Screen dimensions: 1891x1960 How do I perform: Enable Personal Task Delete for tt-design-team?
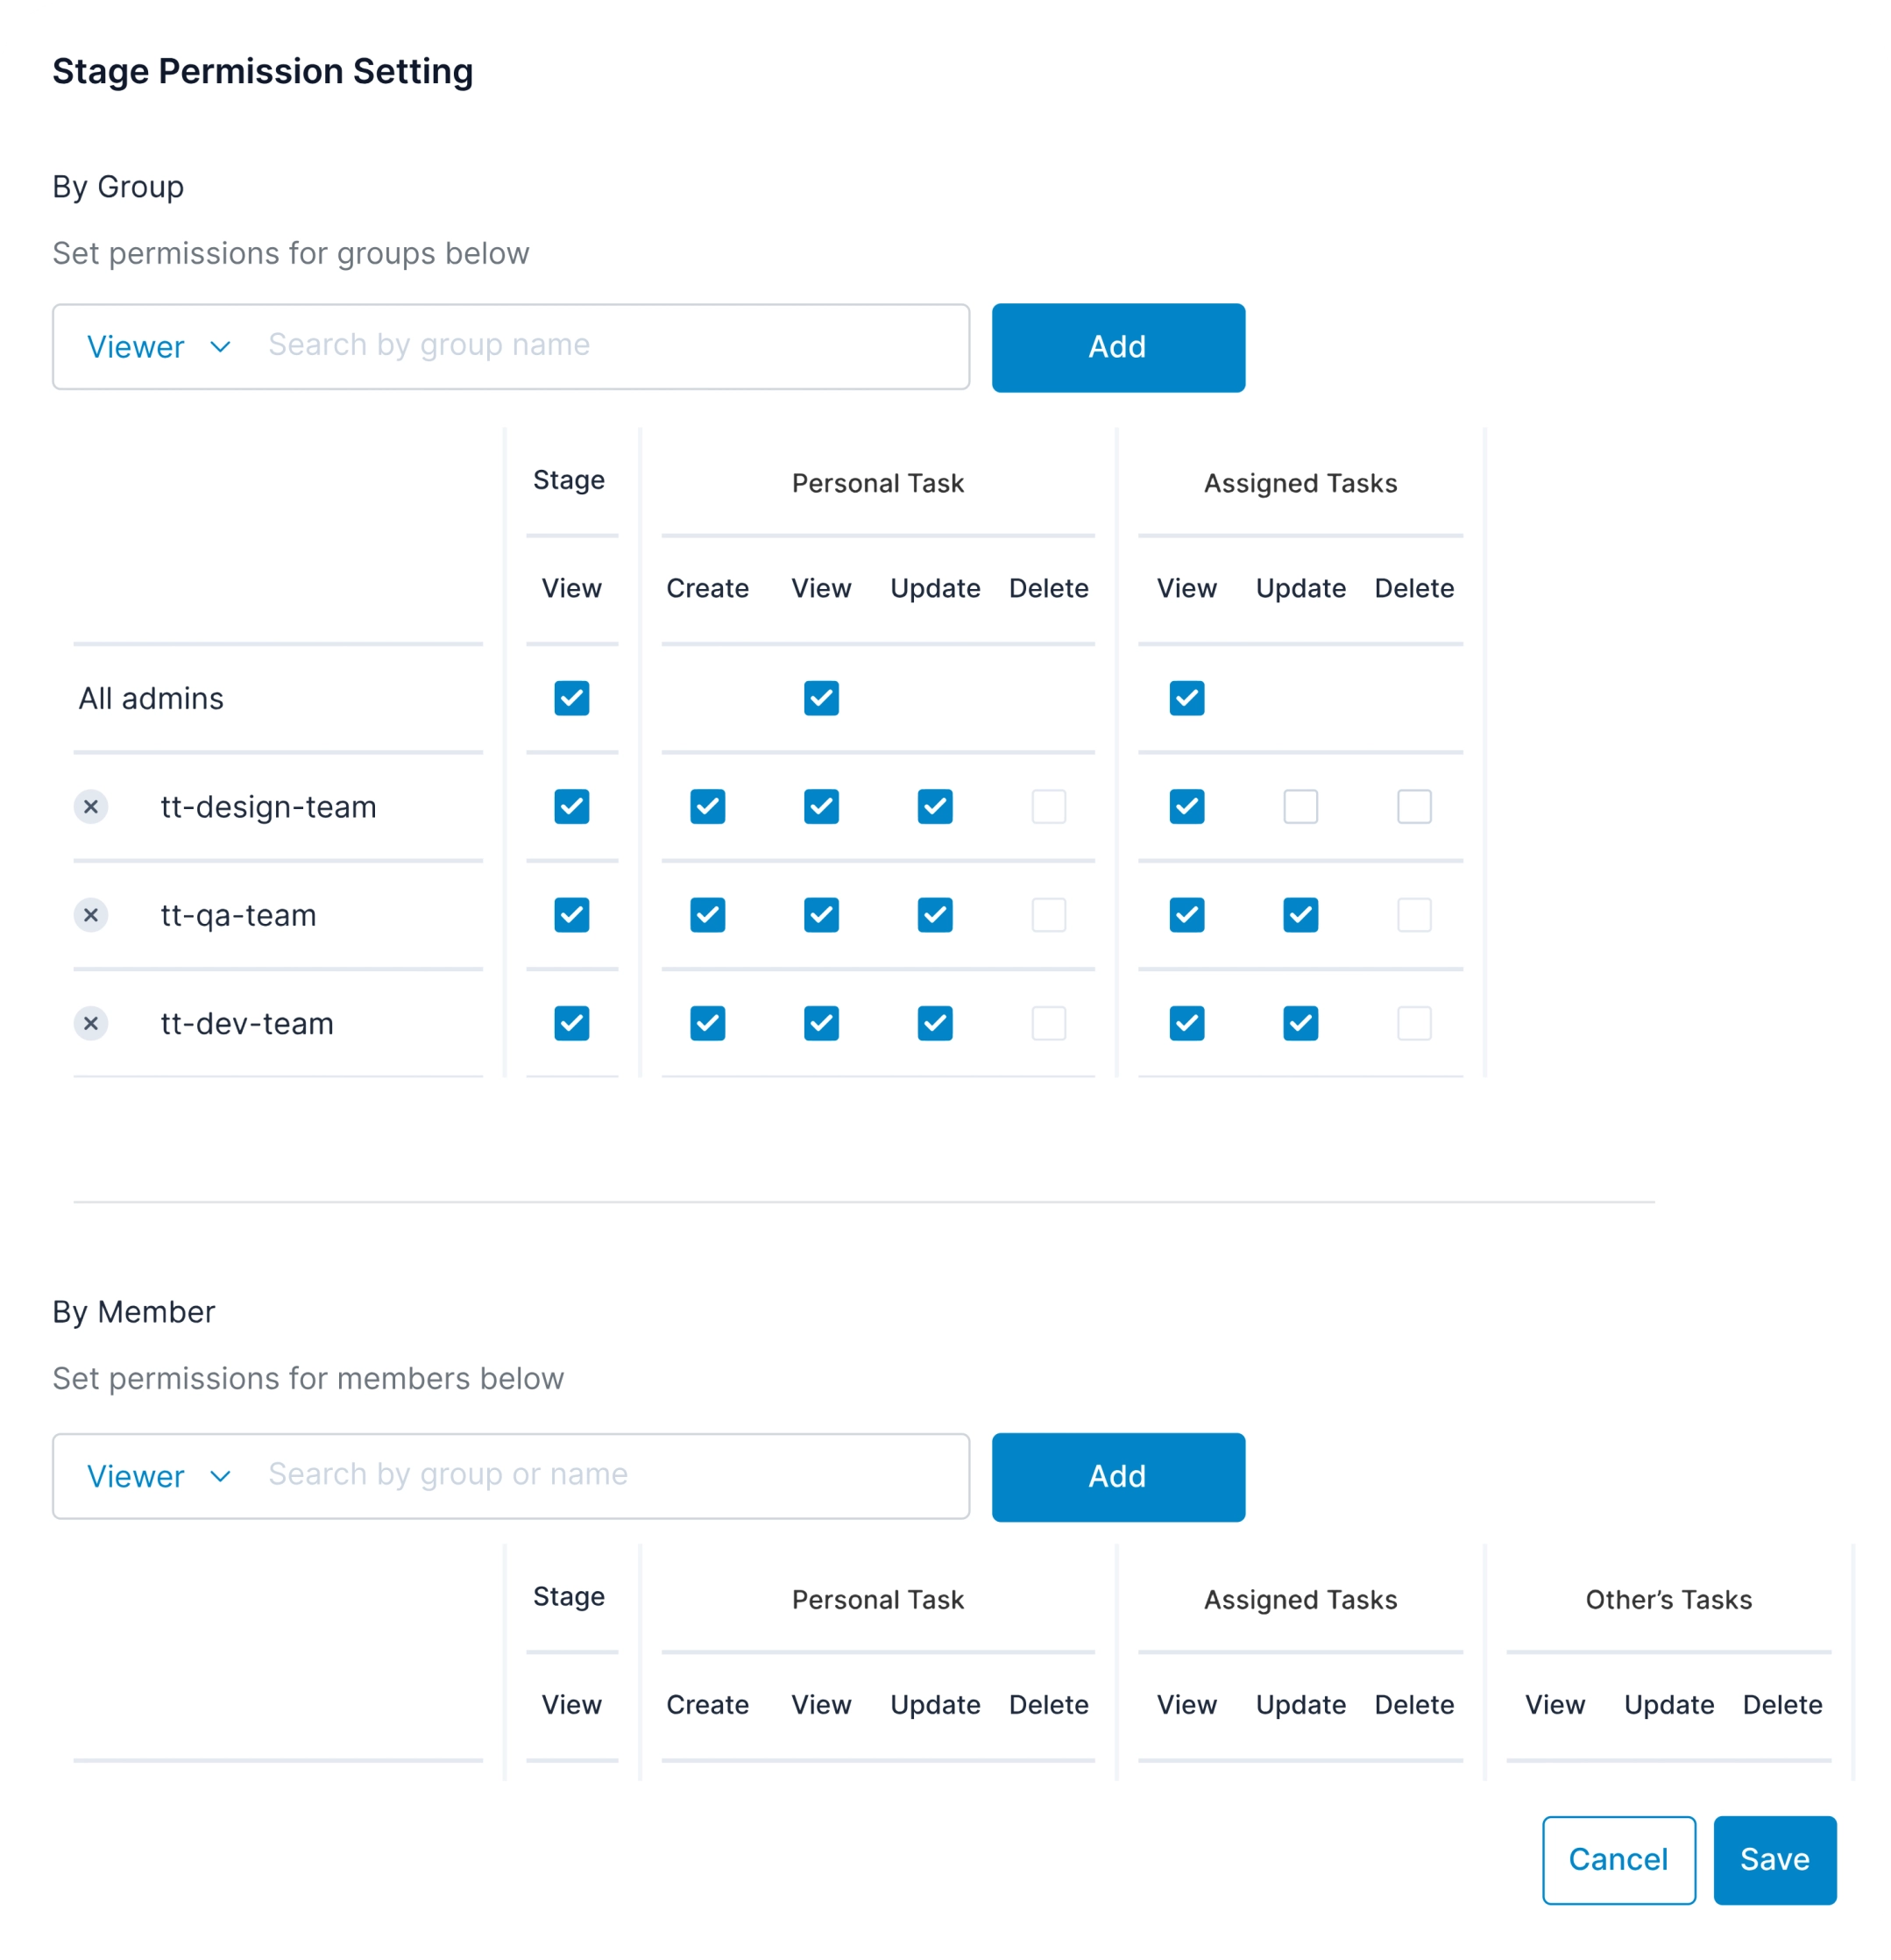(1048, 806)
